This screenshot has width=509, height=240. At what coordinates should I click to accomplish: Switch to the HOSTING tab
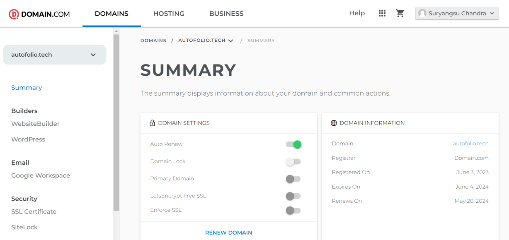tap(169, 14)
